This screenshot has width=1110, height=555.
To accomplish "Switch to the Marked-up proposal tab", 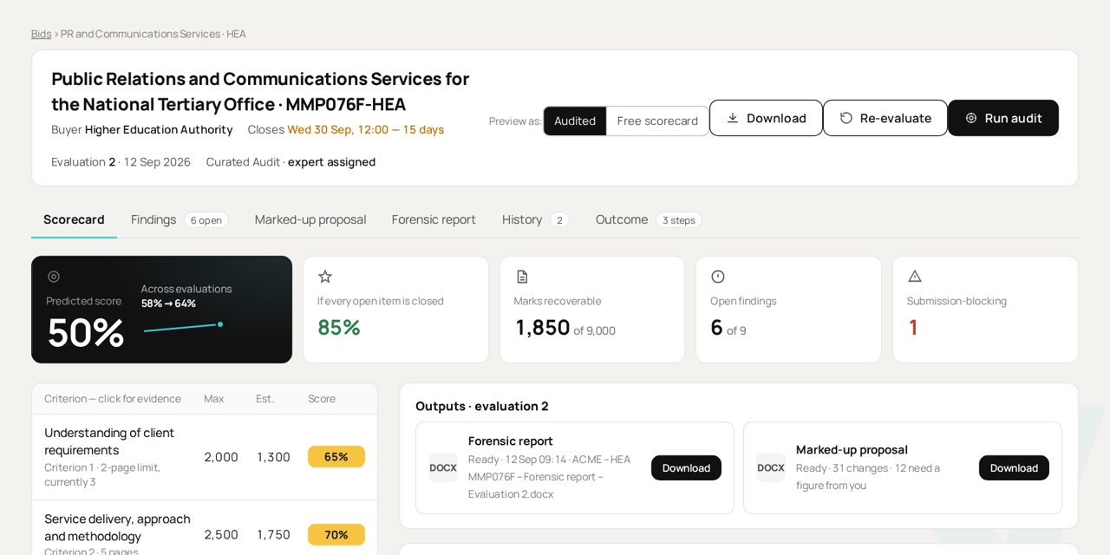I will (310, 219).
